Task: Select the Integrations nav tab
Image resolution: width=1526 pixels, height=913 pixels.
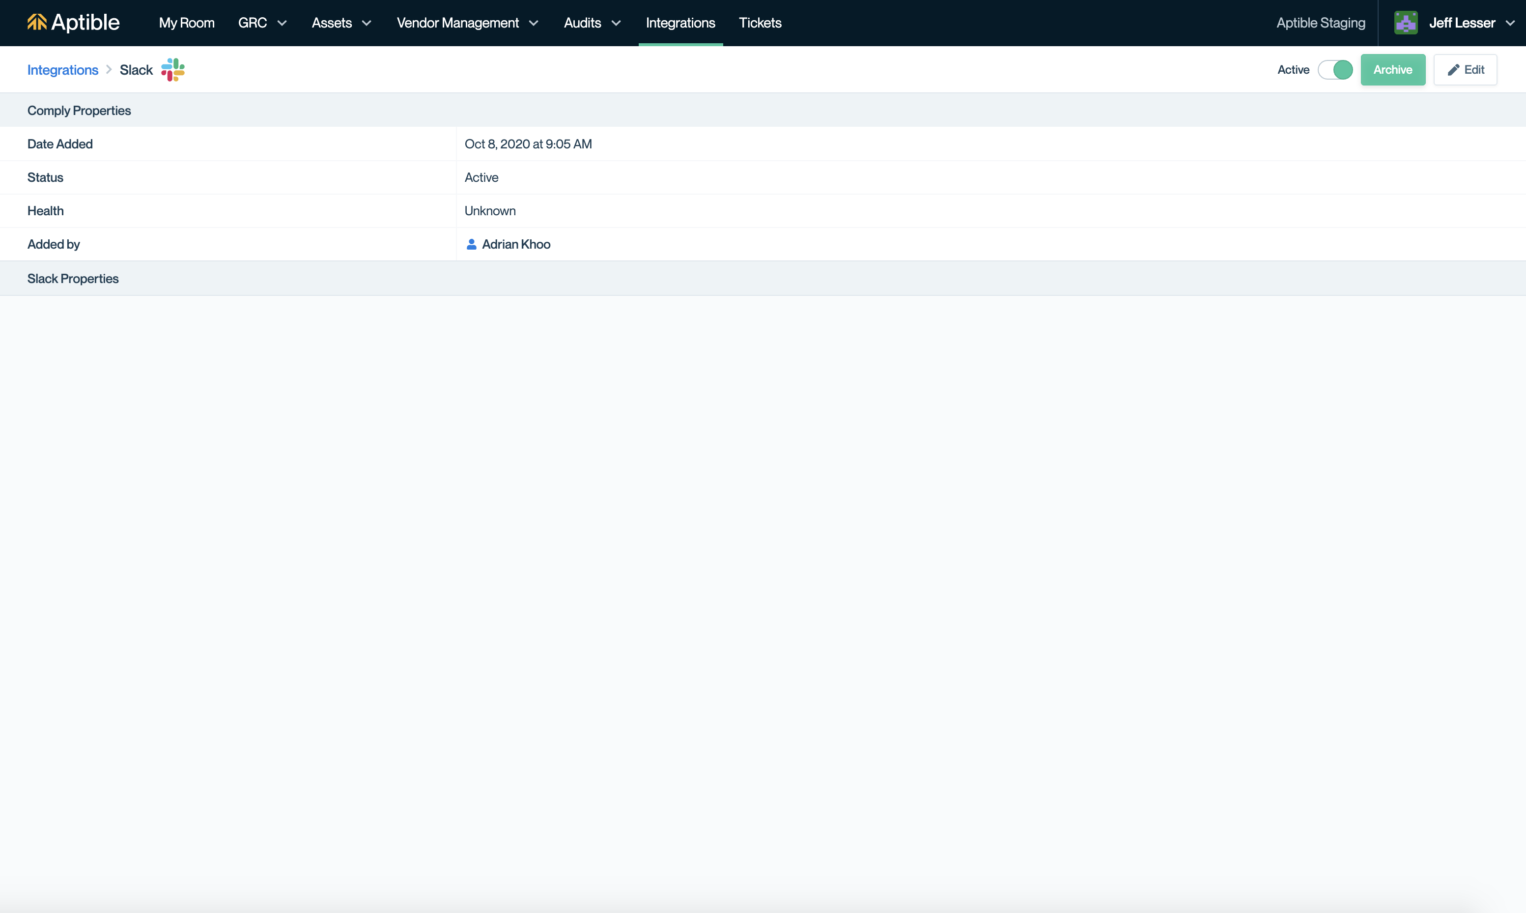Action: tap(680, 23)
